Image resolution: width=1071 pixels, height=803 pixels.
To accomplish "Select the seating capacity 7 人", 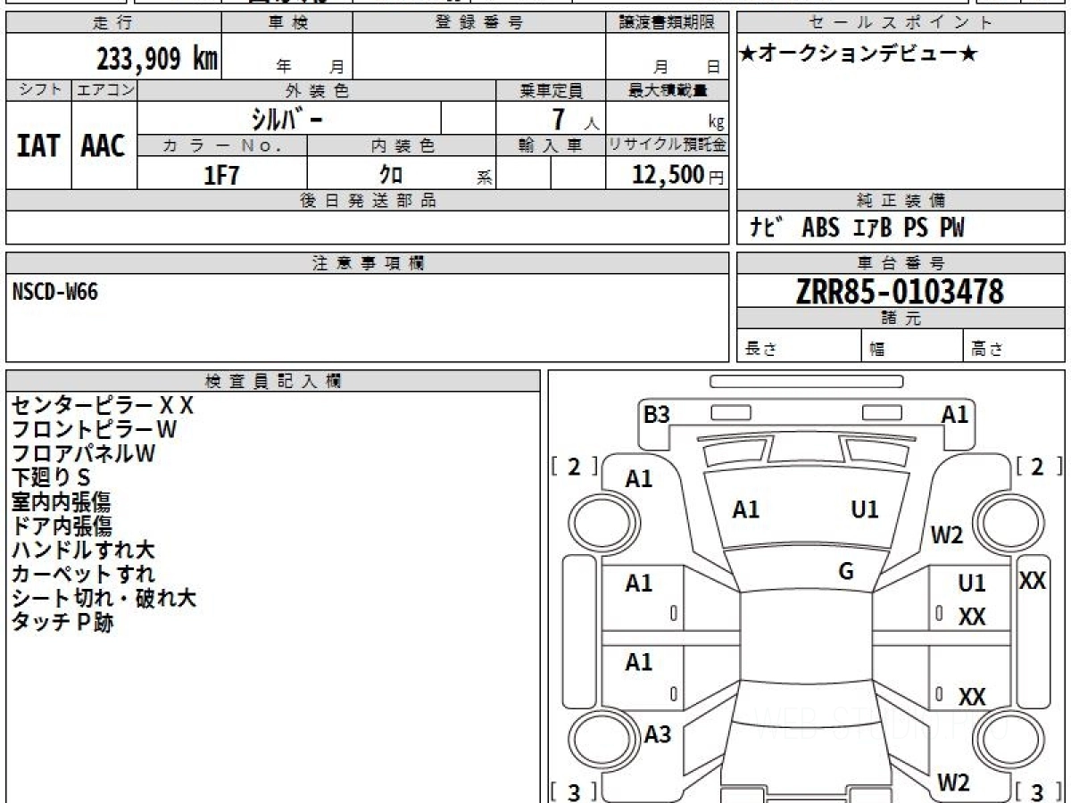I will pos(574,119).
